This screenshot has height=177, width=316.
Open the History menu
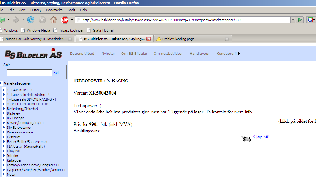point(36,10)
